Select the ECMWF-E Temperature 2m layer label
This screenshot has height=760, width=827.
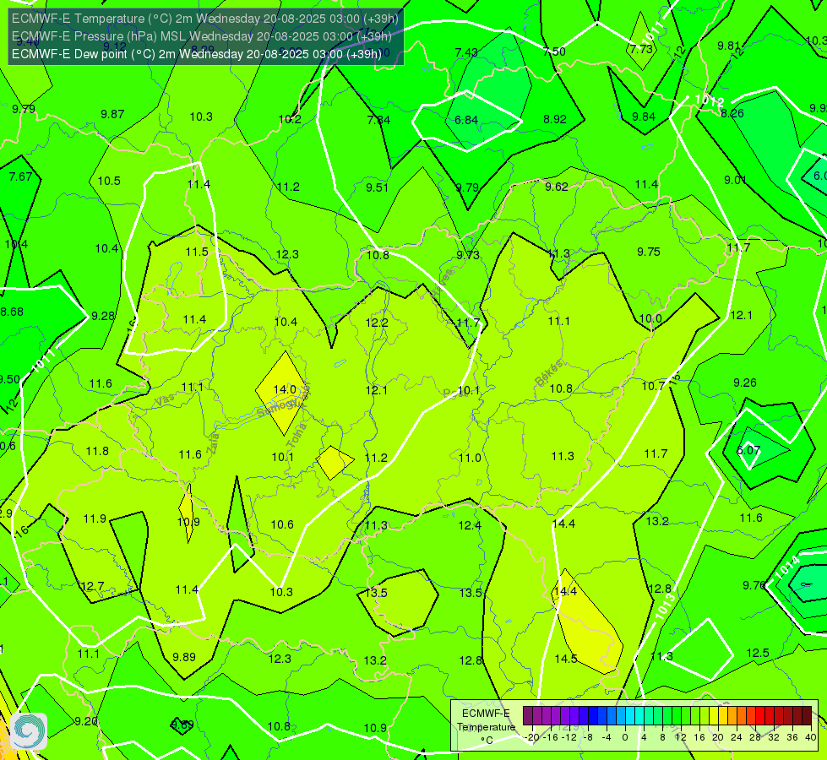pyautogui.click(x=205, y=19)
